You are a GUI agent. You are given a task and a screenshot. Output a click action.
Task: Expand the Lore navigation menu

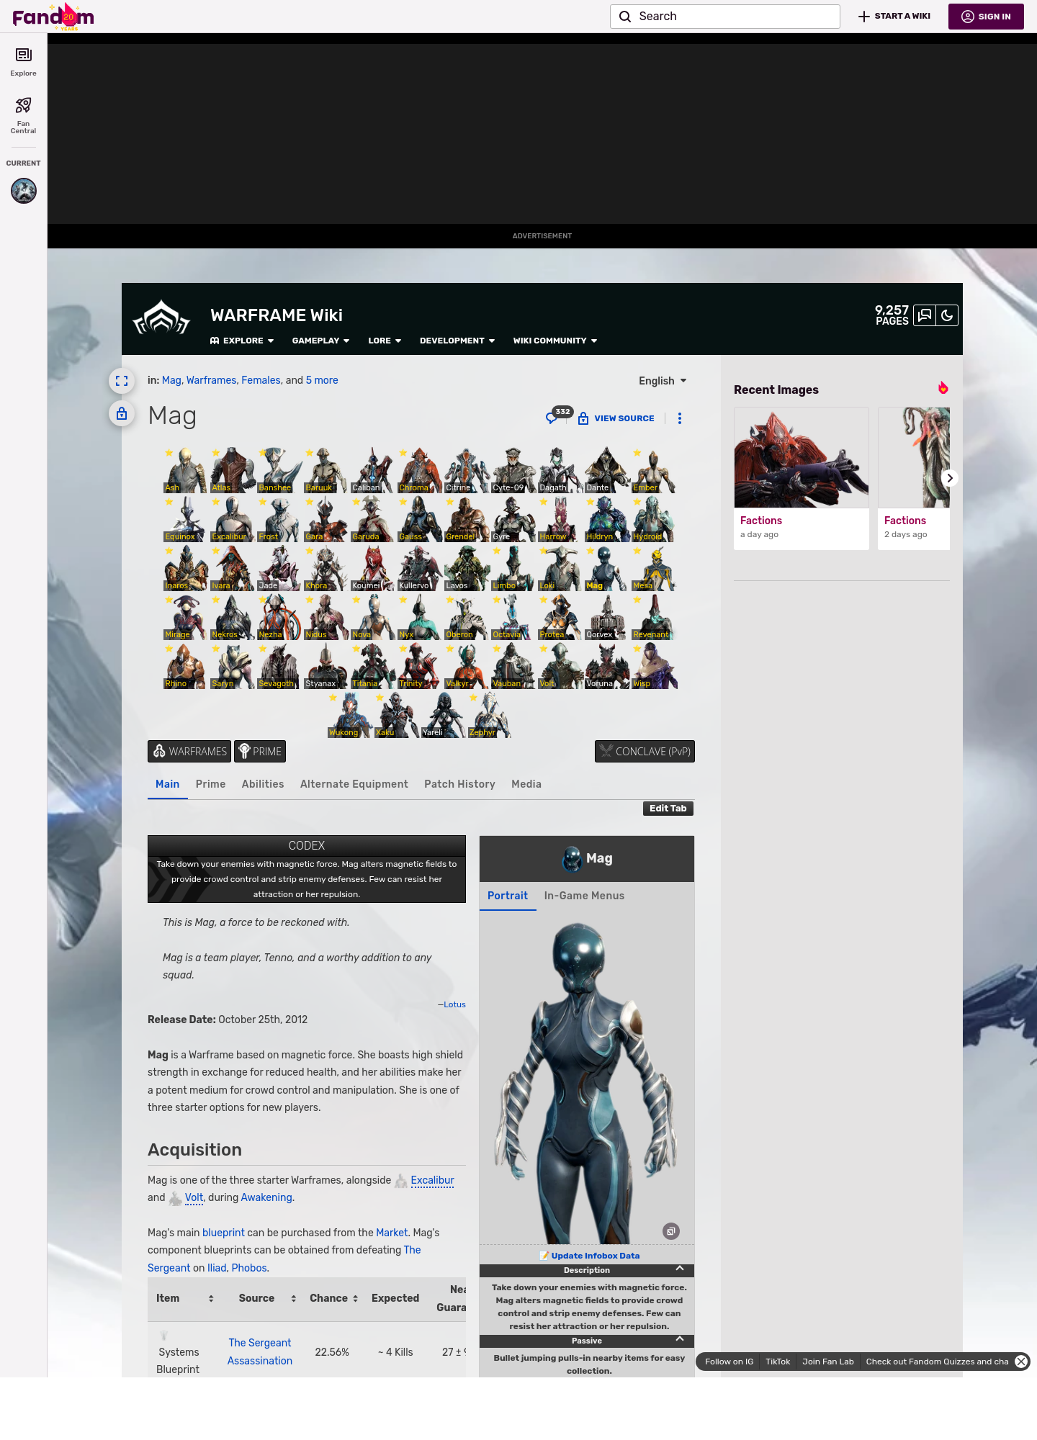pyautogui.click(x=385, y=341)
